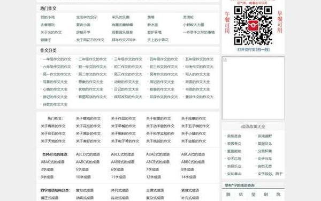The width and height of the screenshot is (321, 201).
Task: Open '童话作文的作文大' link
Action: (x=200, y=97)
